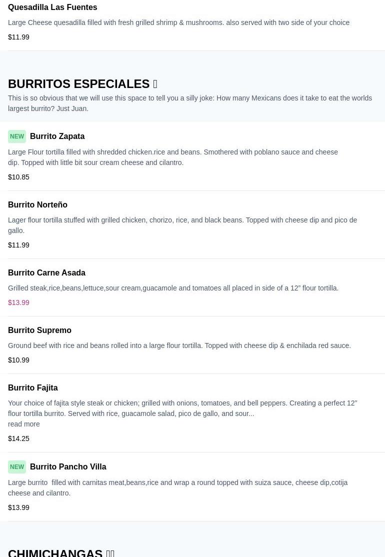Click the $10.85 price of Burrito Zapata

tap(18, 177)
